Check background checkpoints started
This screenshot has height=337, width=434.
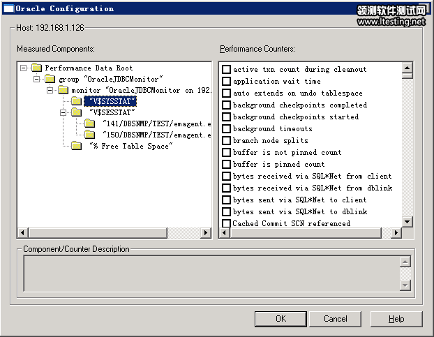tap(226, 117)
